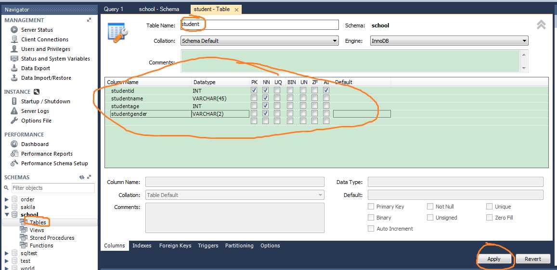557x270 pixels.
Task: Open Startup / Shutdown icon
Action: click(14, 101)
